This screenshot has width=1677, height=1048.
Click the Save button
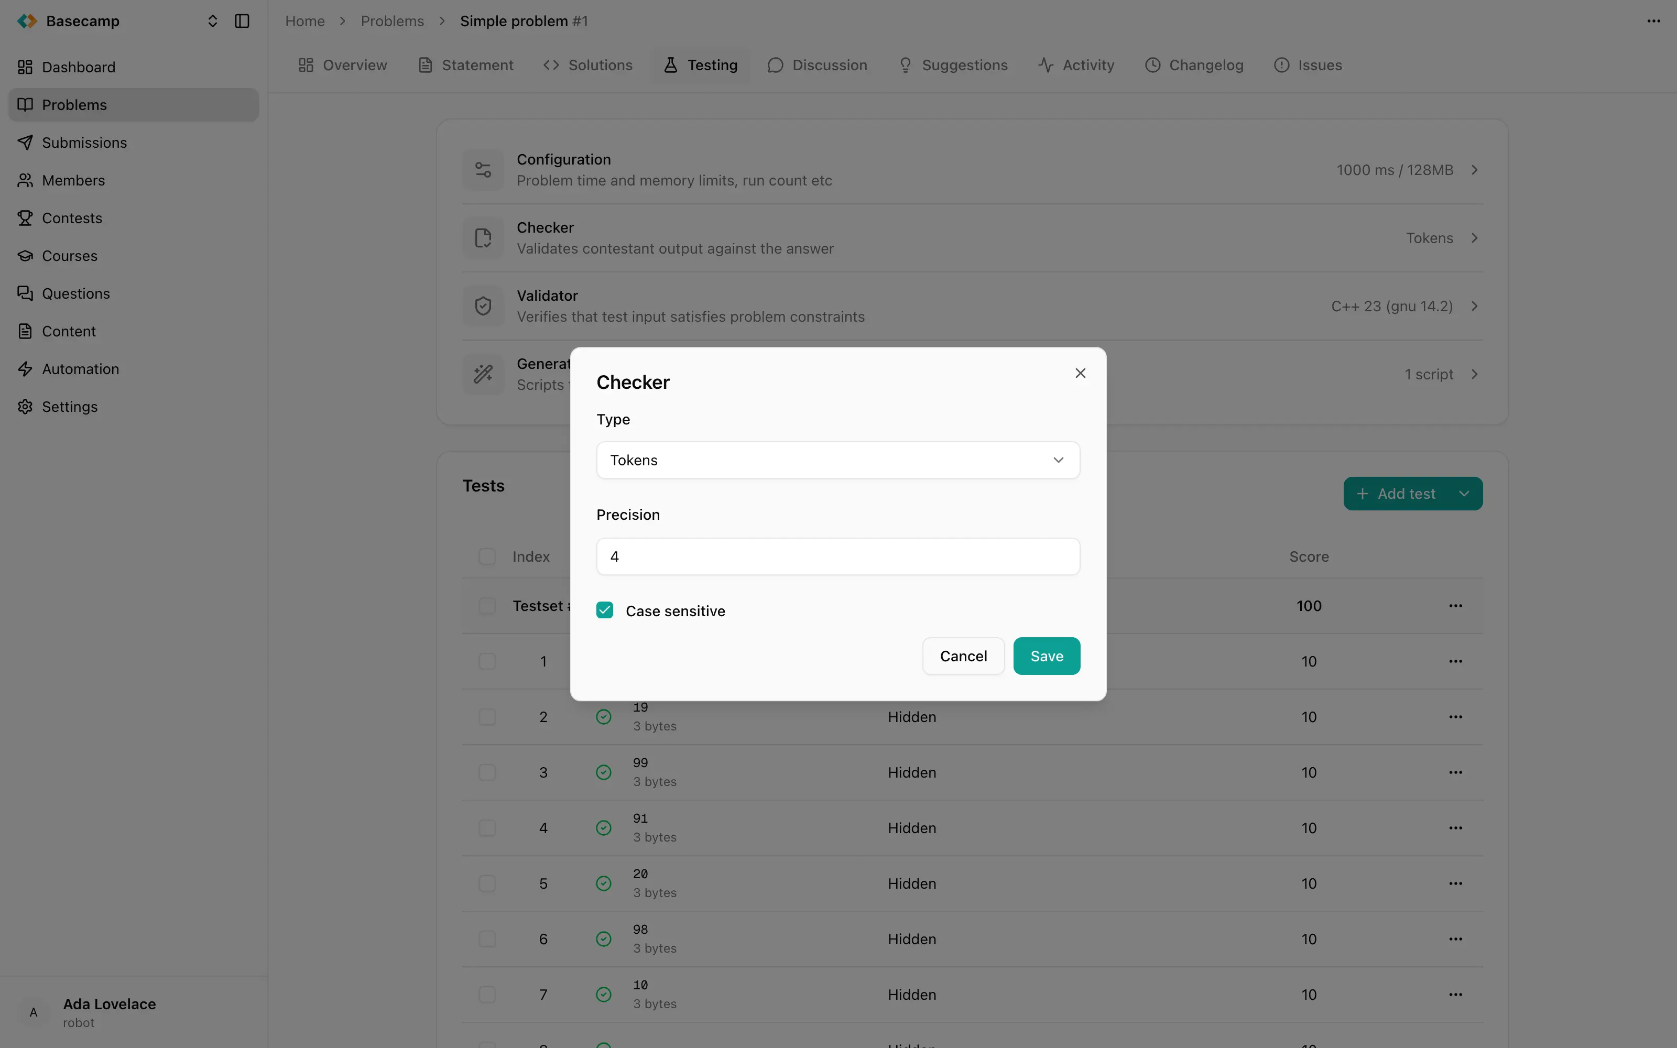pos(1047,656)
